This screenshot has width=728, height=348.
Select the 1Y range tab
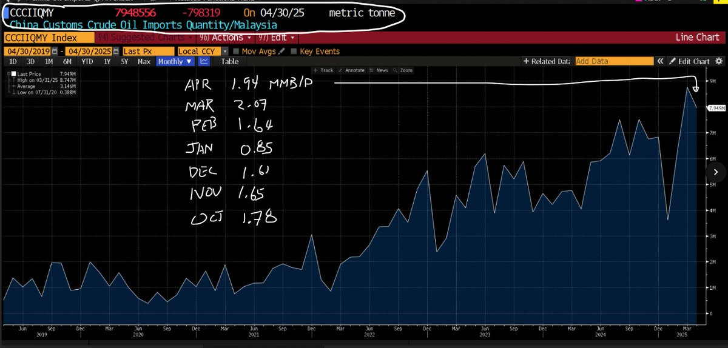[107, 61]
